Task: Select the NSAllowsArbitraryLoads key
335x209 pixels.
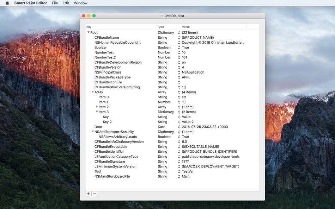Action: pyautogui.click(x=118, y=137)
